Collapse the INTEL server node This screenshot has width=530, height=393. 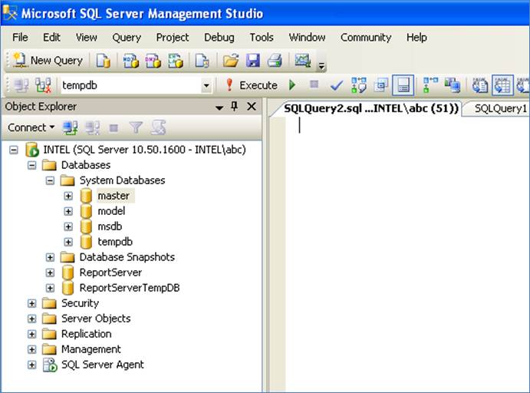click(14, 150)
